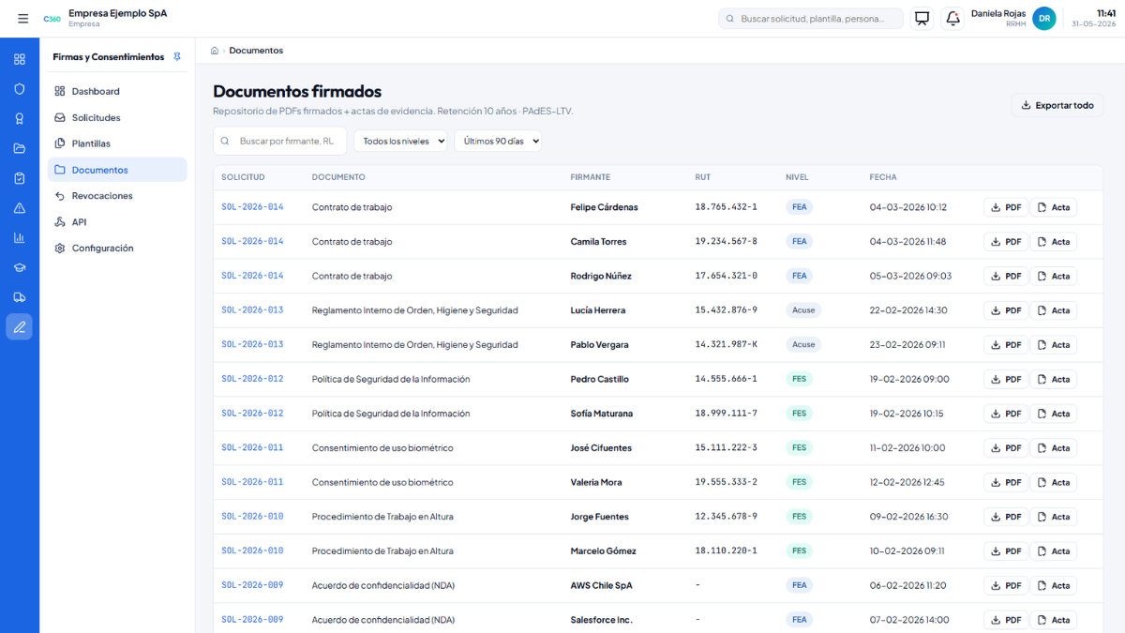Open the Últimos 90 días dropdown
The width and height of the screenshot is (1125, 633).
tap(498, 142)
